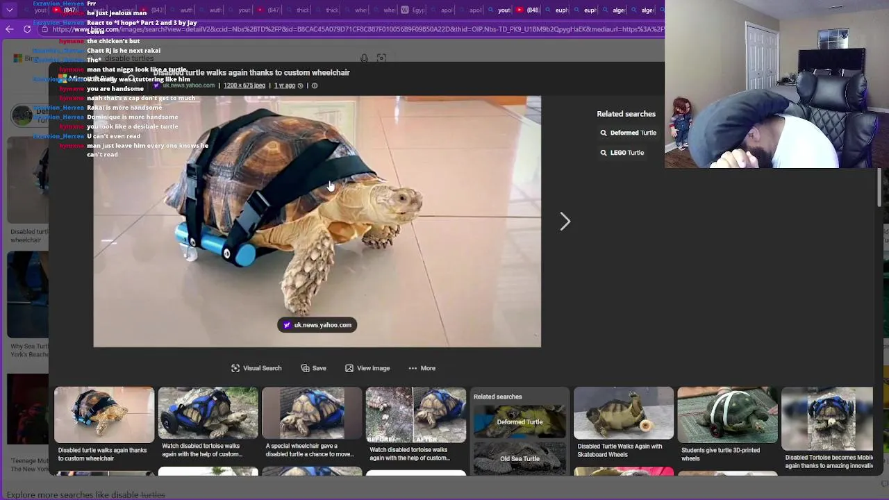The height and width of the screenshot is (500, 889).
Task: Click the browser back arrow
Action: 9,29
